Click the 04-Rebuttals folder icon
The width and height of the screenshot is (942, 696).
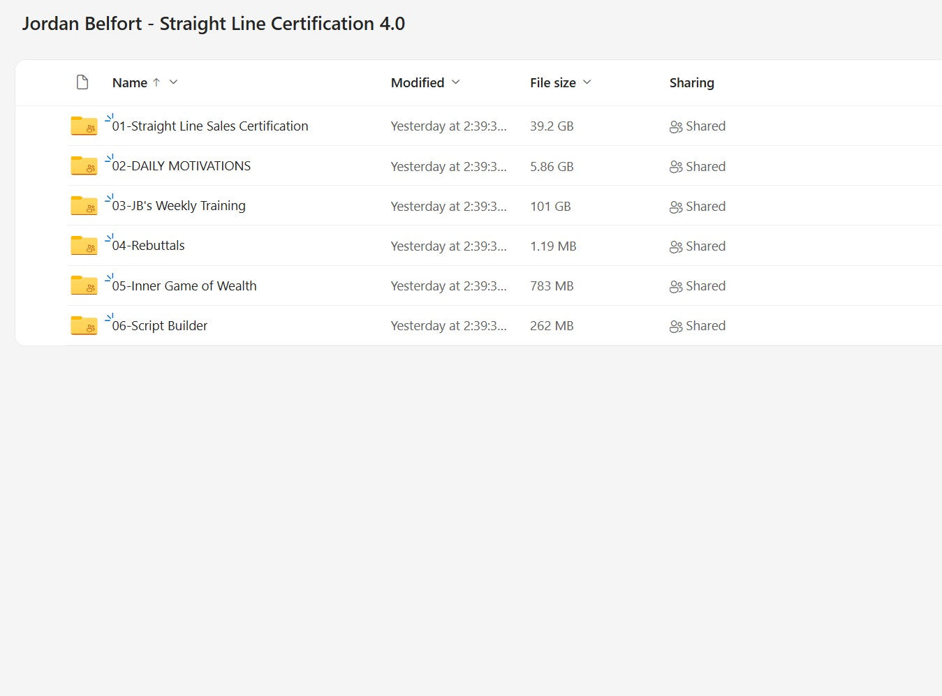[x=84, y=246]
